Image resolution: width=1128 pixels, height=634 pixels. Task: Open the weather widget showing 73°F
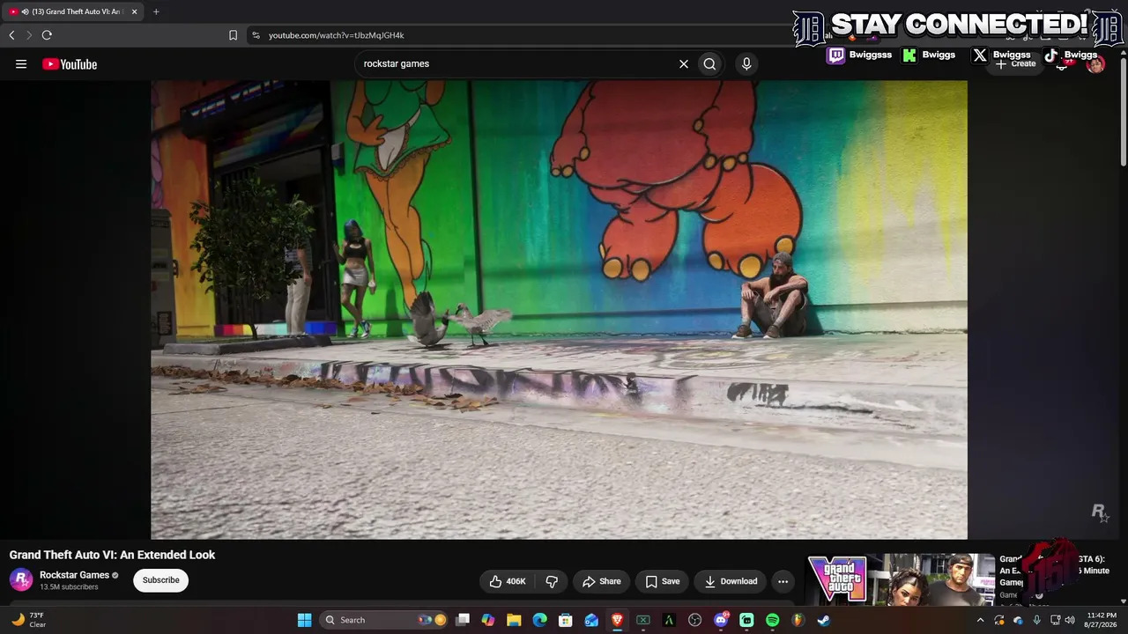pyautogui.click(x=27, y=620)
